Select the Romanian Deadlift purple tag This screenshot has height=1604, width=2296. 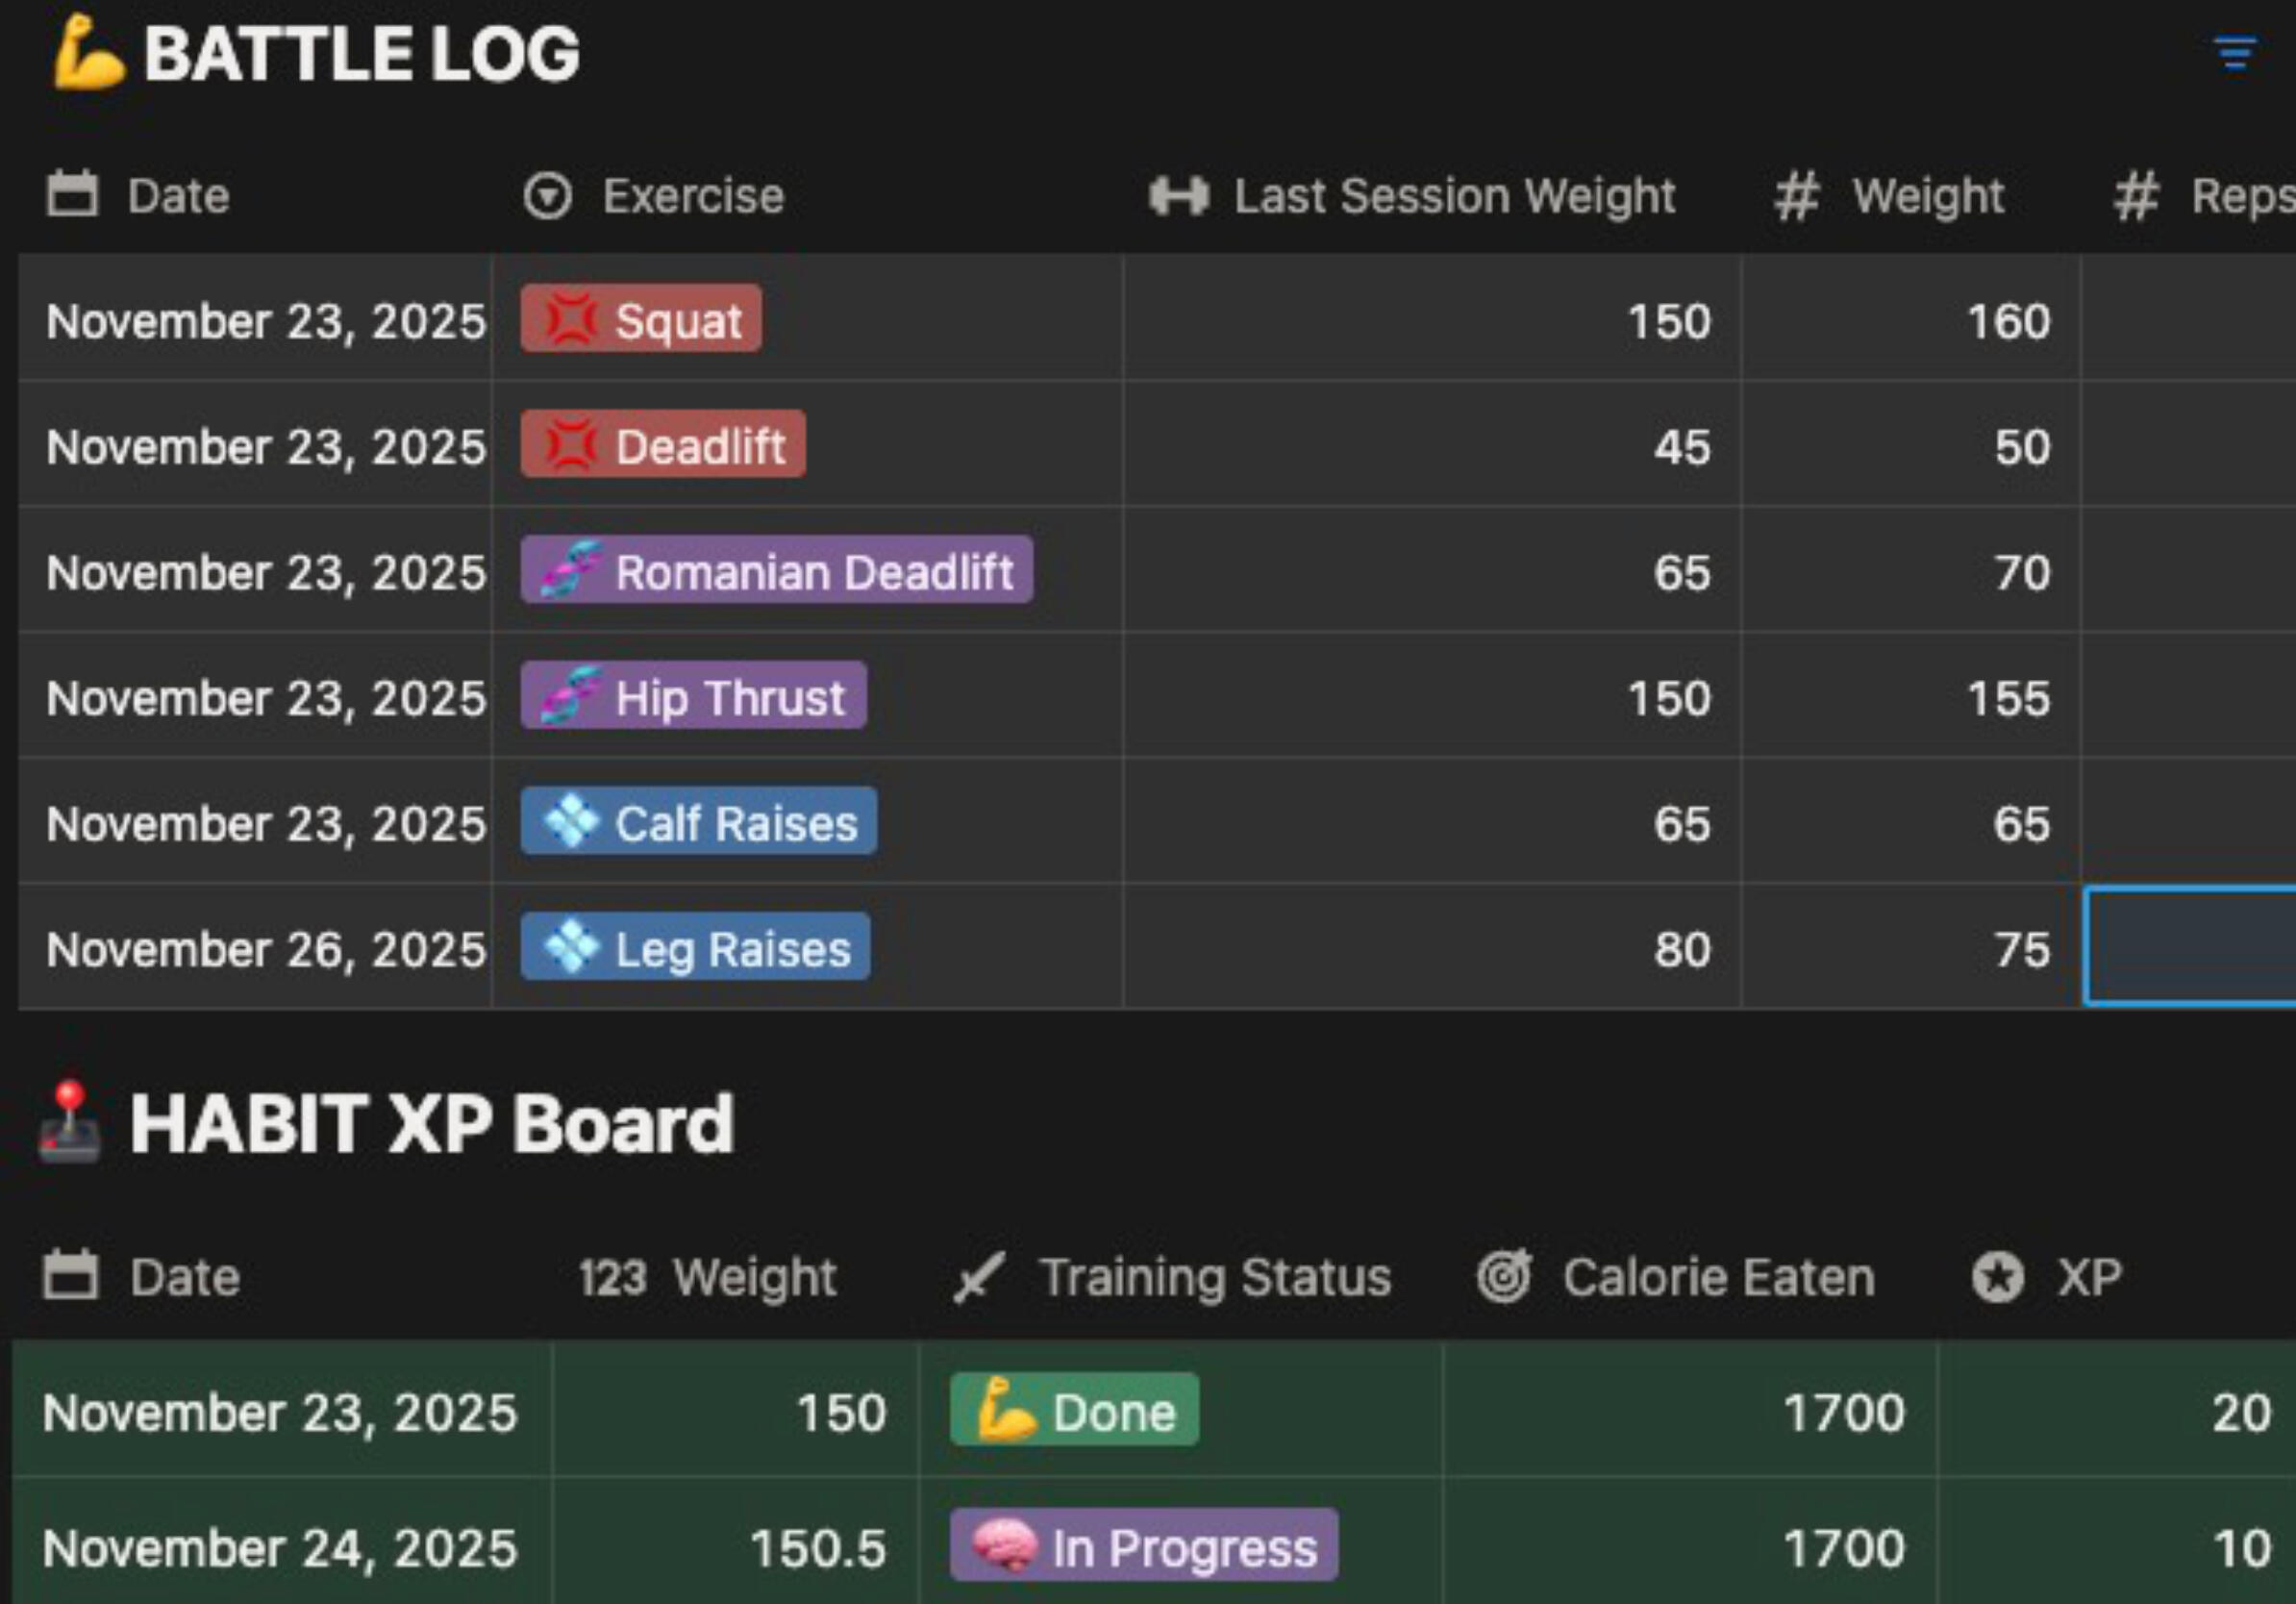tap(776, 571)
